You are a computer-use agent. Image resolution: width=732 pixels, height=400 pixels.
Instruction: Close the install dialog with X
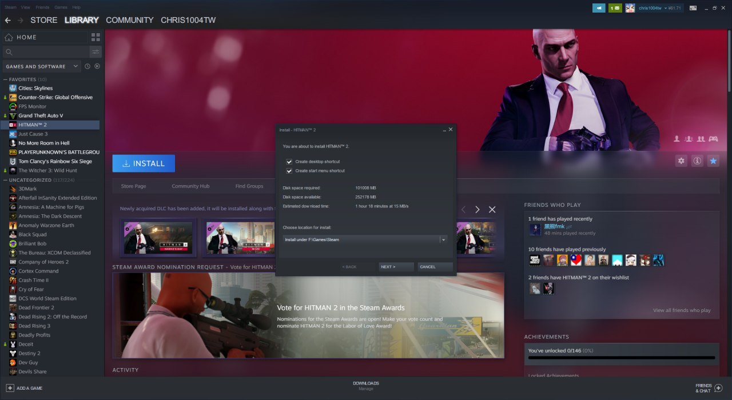[451, 130]
